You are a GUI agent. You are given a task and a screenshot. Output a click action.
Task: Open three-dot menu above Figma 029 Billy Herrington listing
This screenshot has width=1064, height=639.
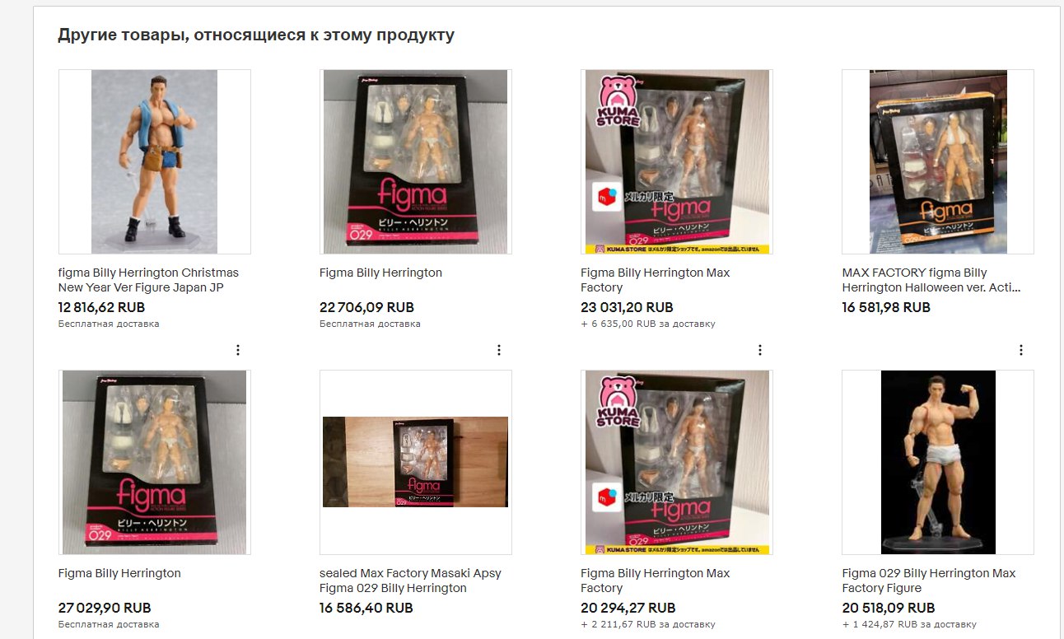[x=1020, y=350]
